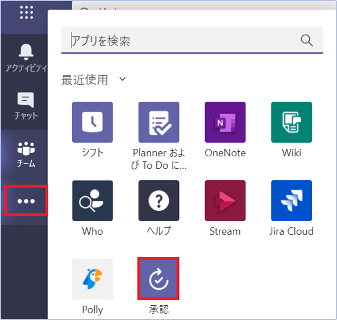Click the search magnifier icon
The width and height of the screenshot is (337, 320).
point(306,40)
